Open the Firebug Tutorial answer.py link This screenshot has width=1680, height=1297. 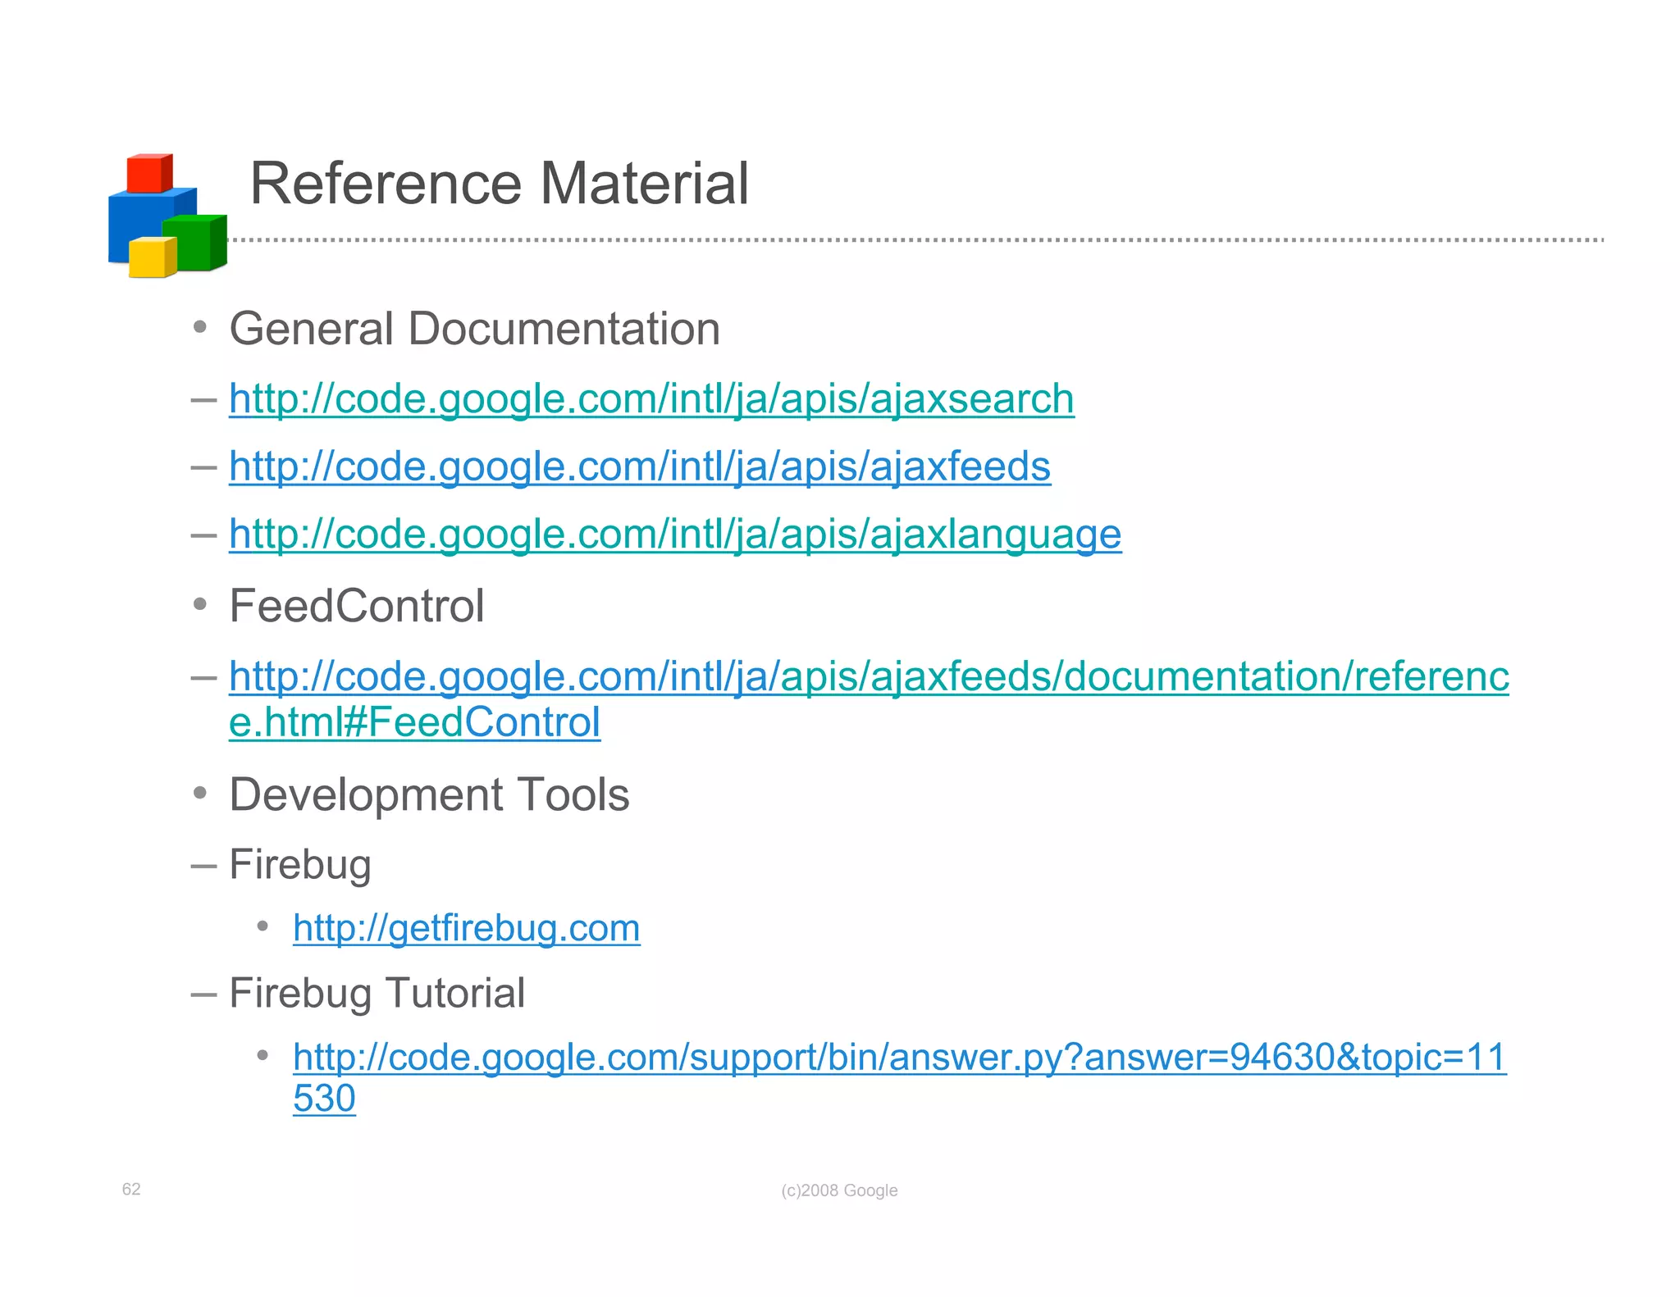(x=900, y=1077)
